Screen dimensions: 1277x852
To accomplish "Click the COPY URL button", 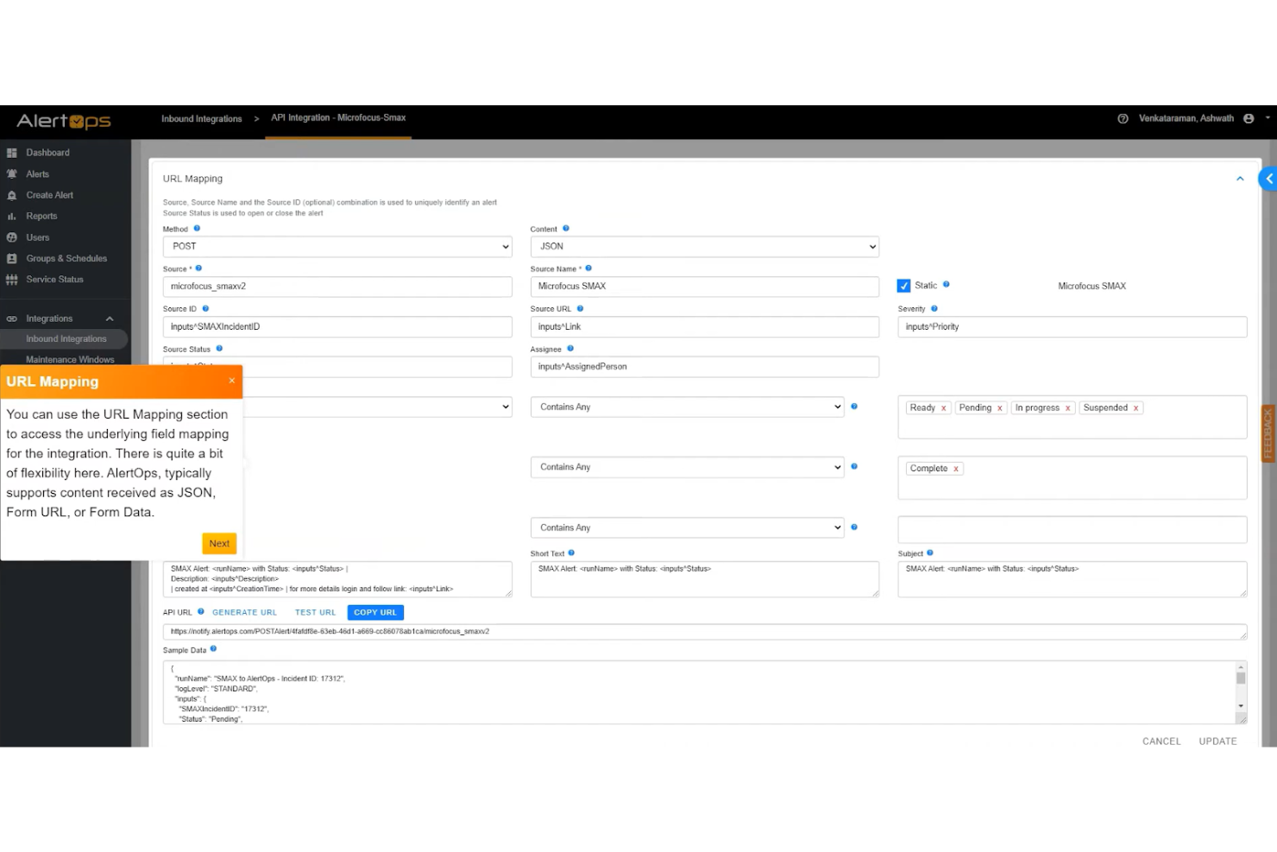I will [x=374, y=612].
